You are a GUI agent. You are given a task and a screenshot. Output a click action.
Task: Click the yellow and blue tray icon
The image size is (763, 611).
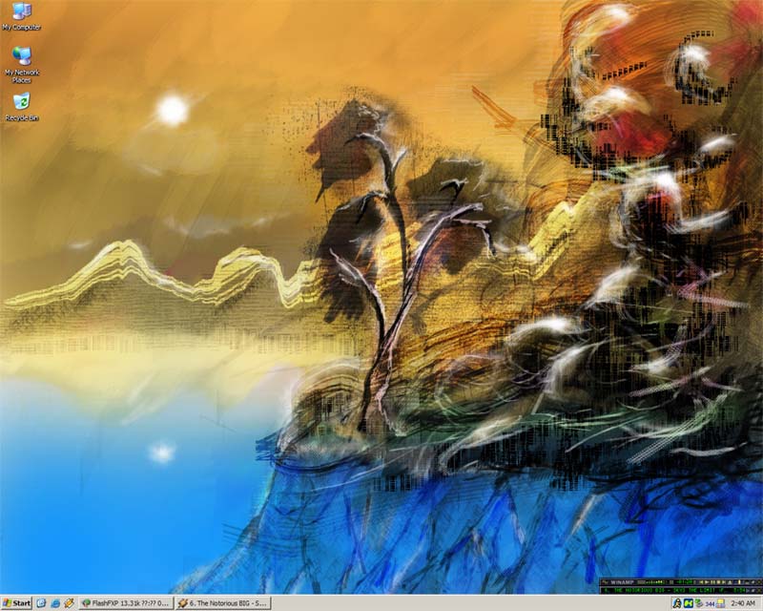click(x=721, y=603)
